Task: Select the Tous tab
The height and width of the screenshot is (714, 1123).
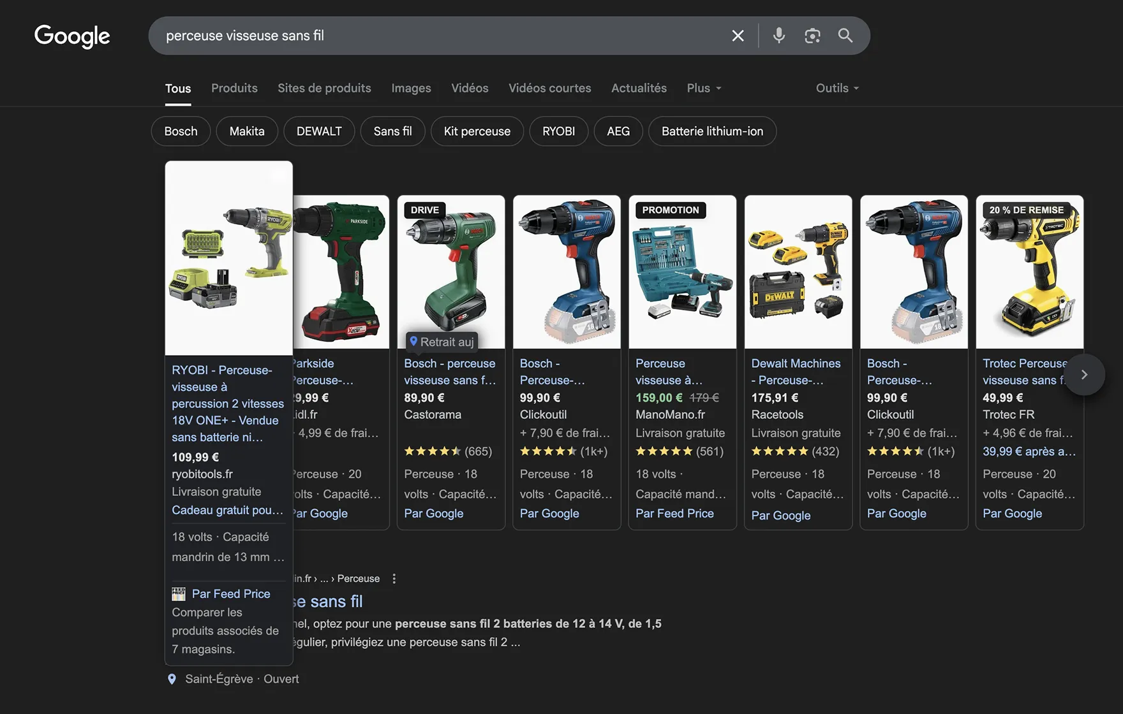Action: coord(178,89)
